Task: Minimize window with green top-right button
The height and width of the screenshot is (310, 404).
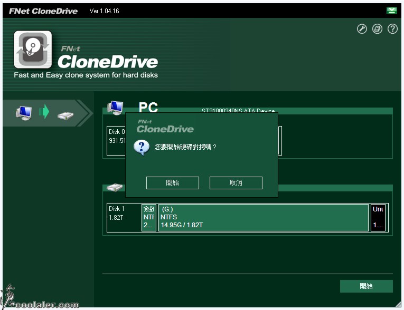Action: click(x=391, y=11)
